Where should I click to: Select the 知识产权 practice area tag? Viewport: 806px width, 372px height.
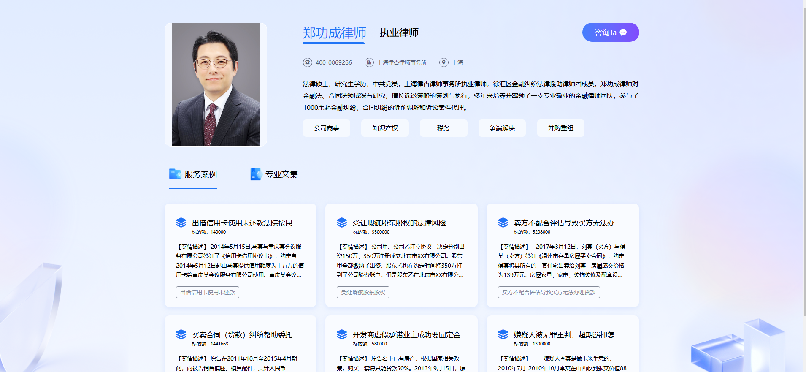tap(385, 128)
